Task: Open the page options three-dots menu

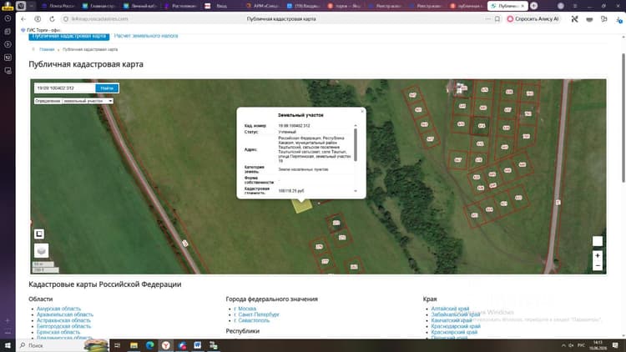Action: 488,18
